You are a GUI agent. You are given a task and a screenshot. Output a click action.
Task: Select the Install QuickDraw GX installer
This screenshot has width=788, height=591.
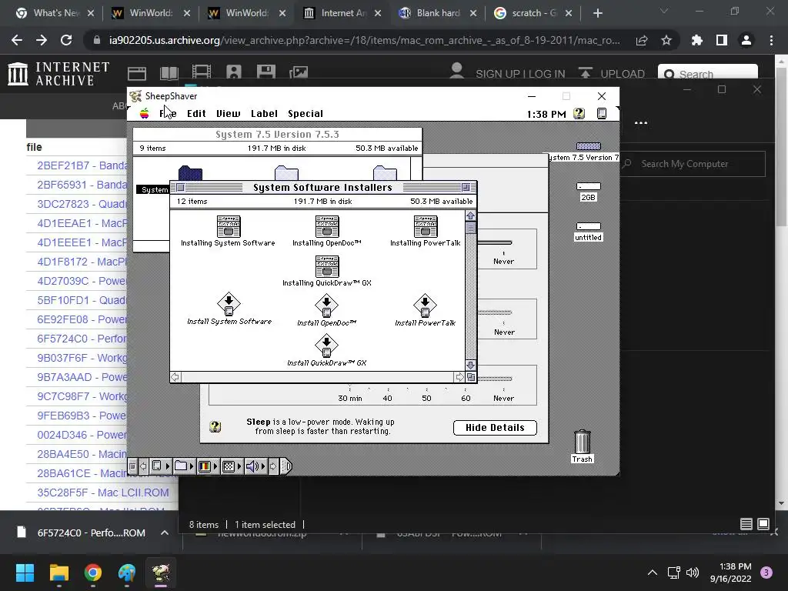pyautogui.click(x=326, y=346)
